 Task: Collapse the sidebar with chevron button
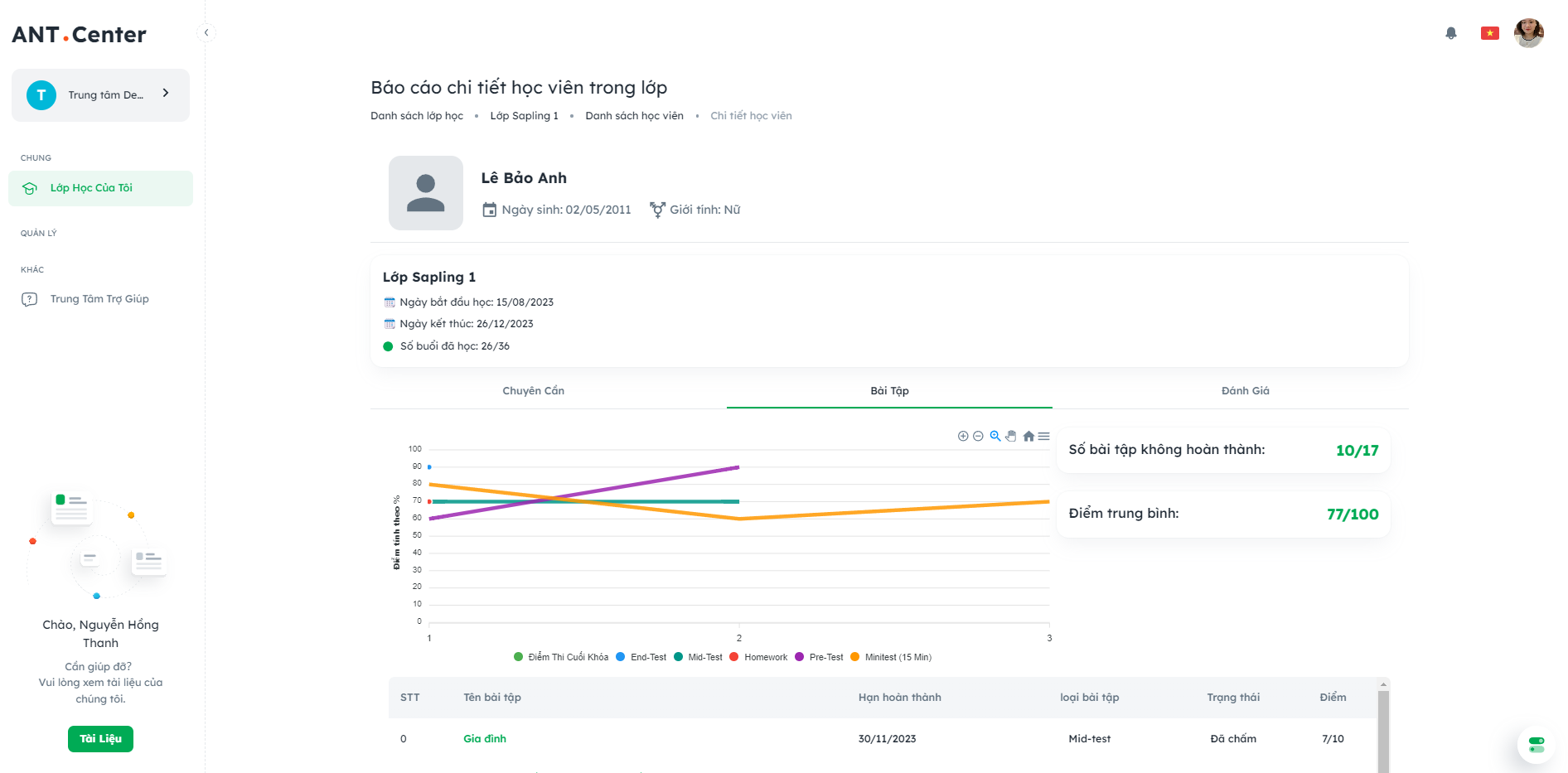click(x=206, y=33)
